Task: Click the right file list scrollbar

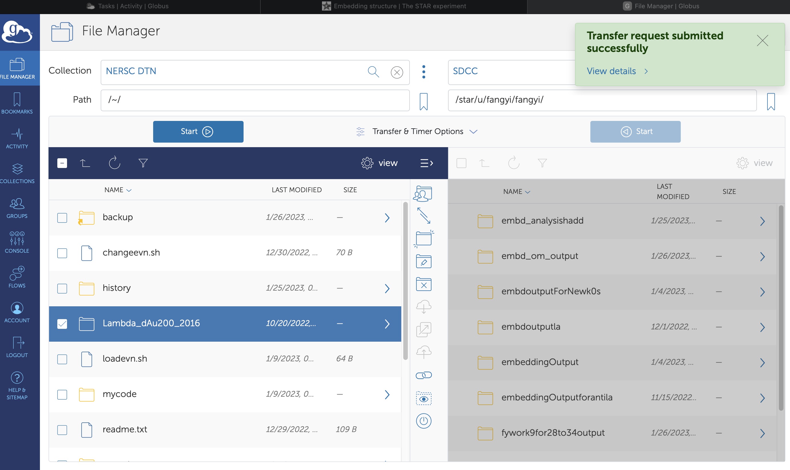Action: (x=781, y=308)
